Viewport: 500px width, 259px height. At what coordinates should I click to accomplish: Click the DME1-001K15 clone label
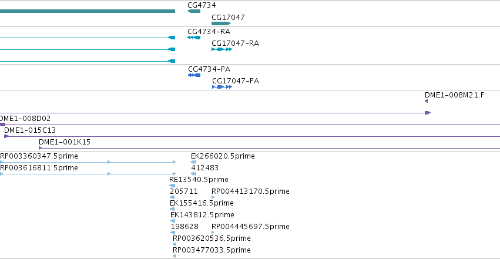pos(65,142)
